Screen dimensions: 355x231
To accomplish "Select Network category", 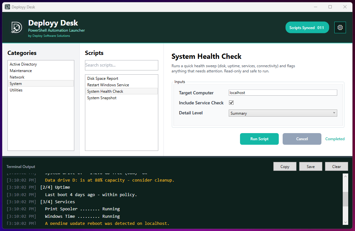I will pos(41,77).
